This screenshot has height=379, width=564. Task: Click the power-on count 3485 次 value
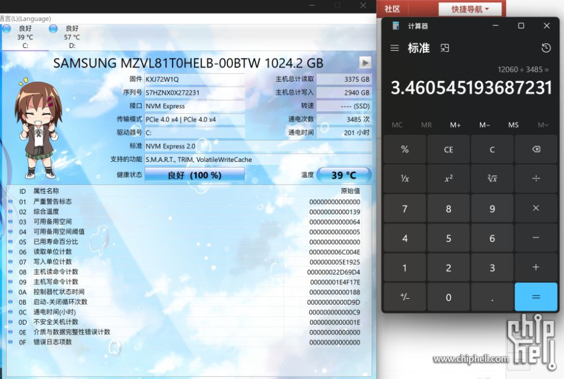click(344, 119)
